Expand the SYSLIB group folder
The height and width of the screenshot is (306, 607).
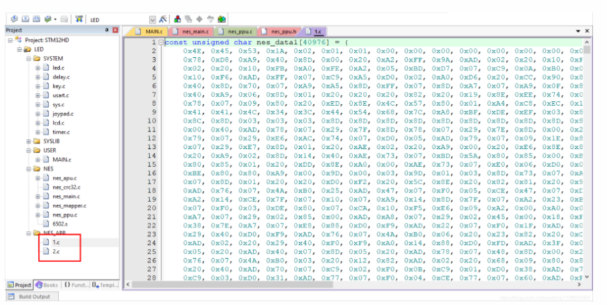[29, 142]
